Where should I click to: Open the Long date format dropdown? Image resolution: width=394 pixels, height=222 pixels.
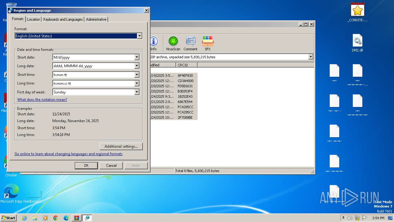point(137,66)
